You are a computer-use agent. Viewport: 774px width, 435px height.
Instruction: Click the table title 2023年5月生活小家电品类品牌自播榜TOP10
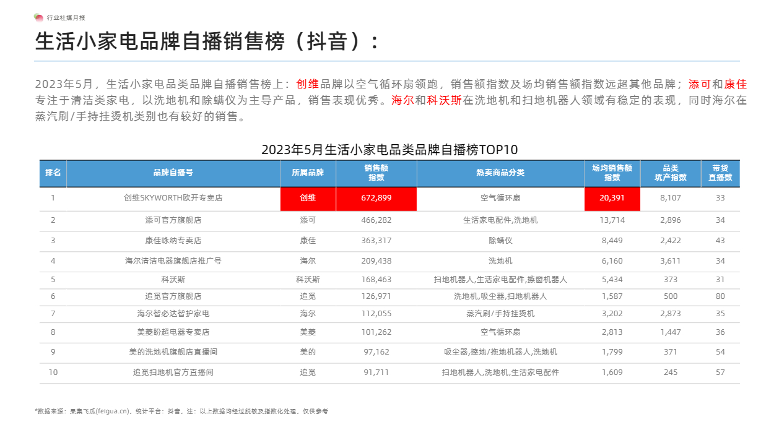point(389,150)
